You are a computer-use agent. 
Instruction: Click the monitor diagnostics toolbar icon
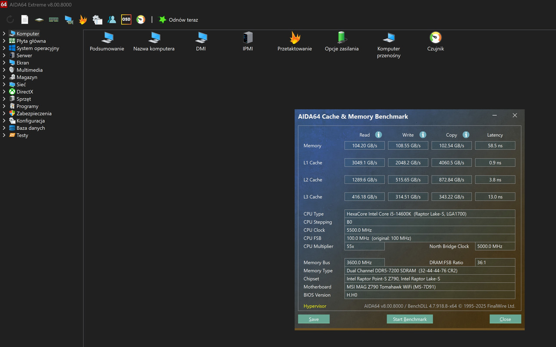pyautogui.click(x=69, y=20)
